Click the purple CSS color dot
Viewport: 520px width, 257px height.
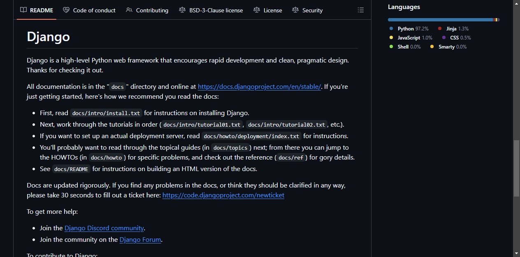click(444, 37)
